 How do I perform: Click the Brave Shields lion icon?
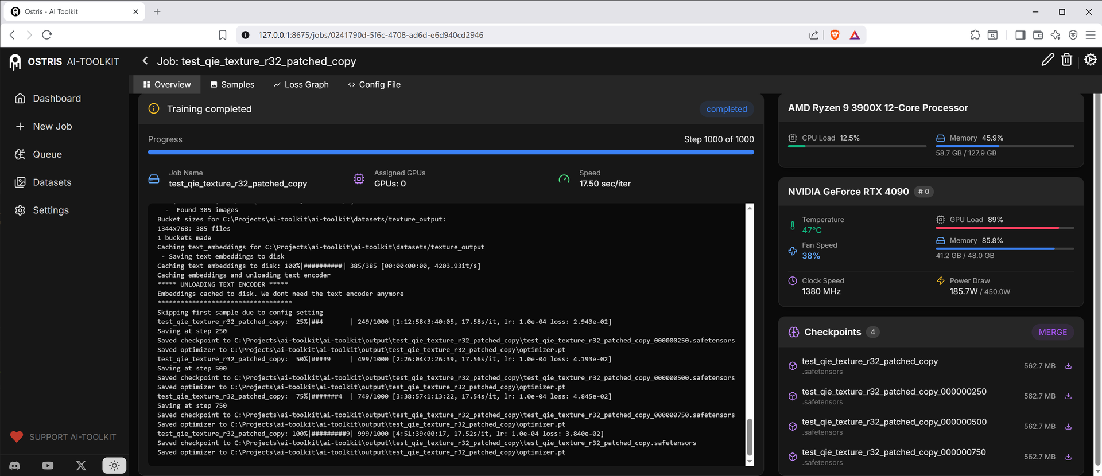point(835,35)
